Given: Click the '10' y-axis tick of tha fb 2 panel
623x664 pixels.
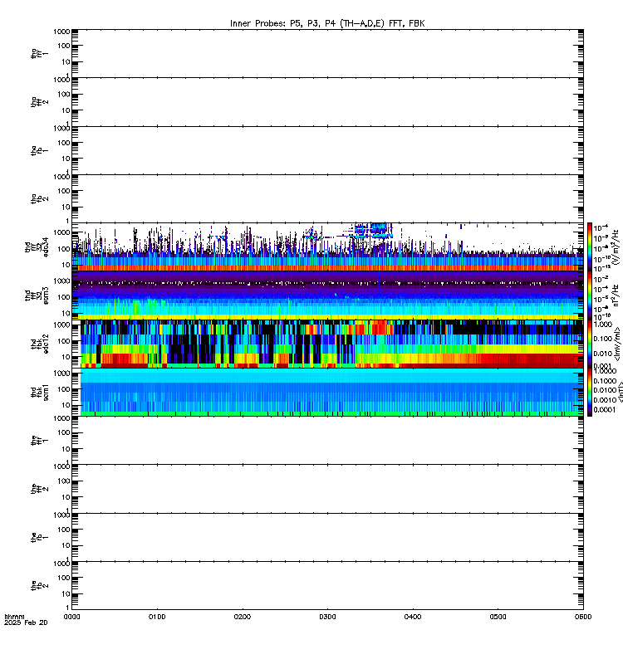Looking at the screenshot, I should click(66, 207).
